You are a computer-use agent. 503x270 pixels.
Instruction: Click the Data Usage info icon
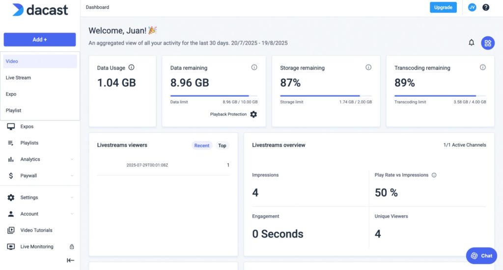[x=131, y=68]
